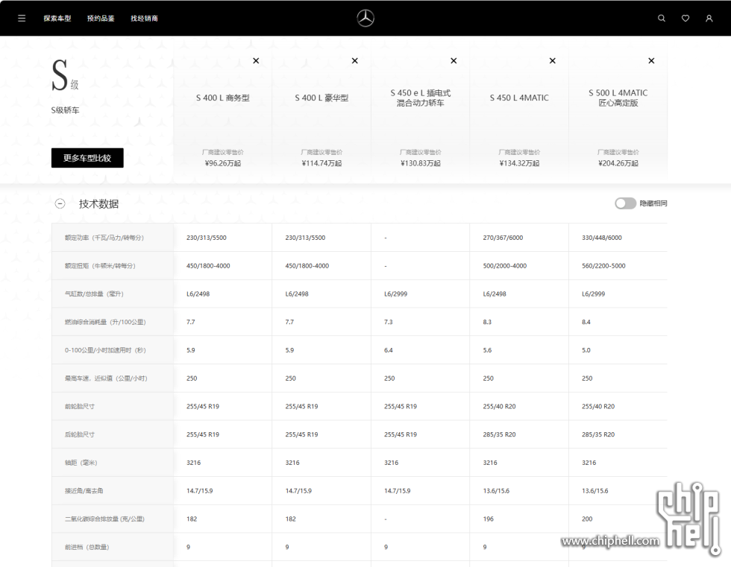Viewport: 731px width, 567px height.
Task: Open the S 450 e L 插电式混合动力轿车 title
Action: (421, 98)
